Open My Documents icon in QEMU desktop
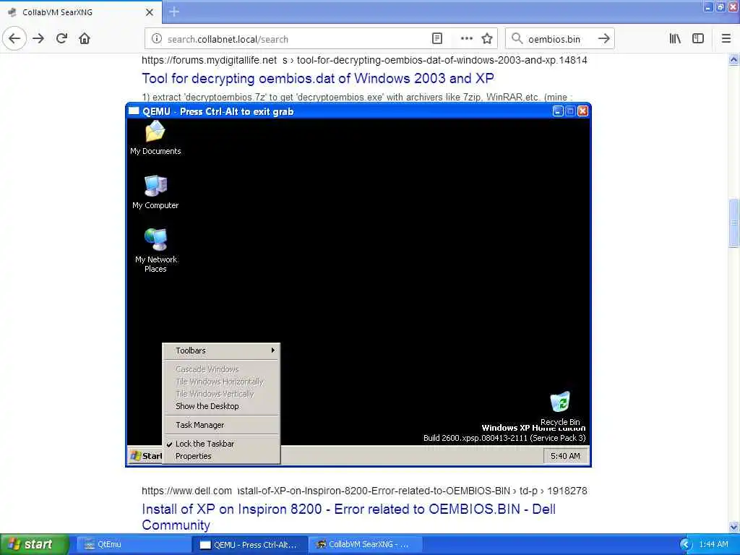This screenshot has width=740, height=555. 155,138
